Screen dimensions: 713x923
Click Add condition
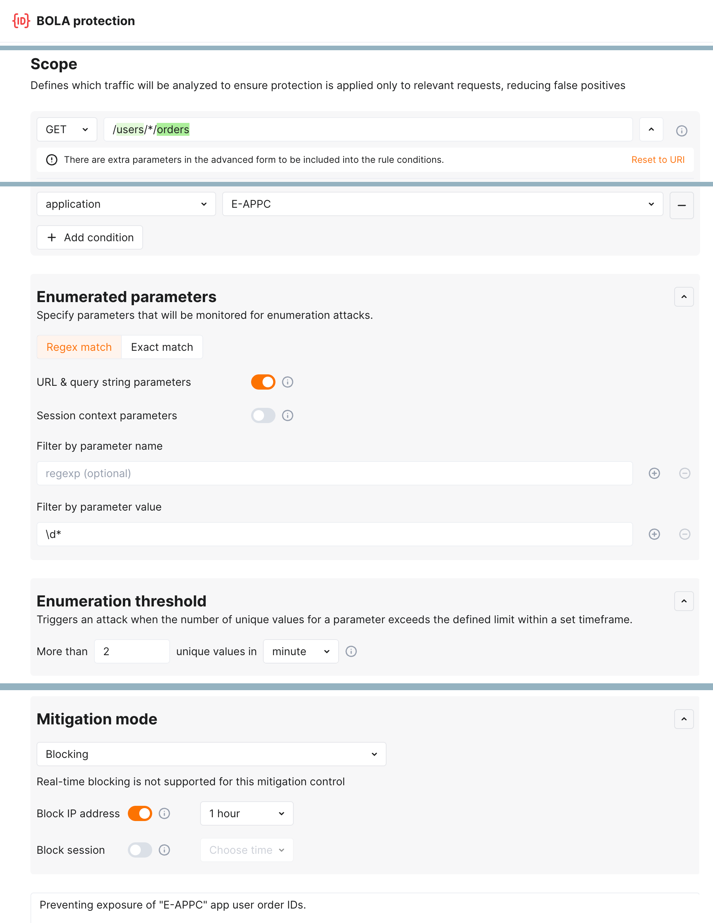coord(89,237)
